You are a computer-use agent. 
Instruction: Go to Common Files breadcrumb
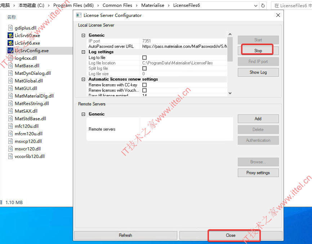(117, 5)
